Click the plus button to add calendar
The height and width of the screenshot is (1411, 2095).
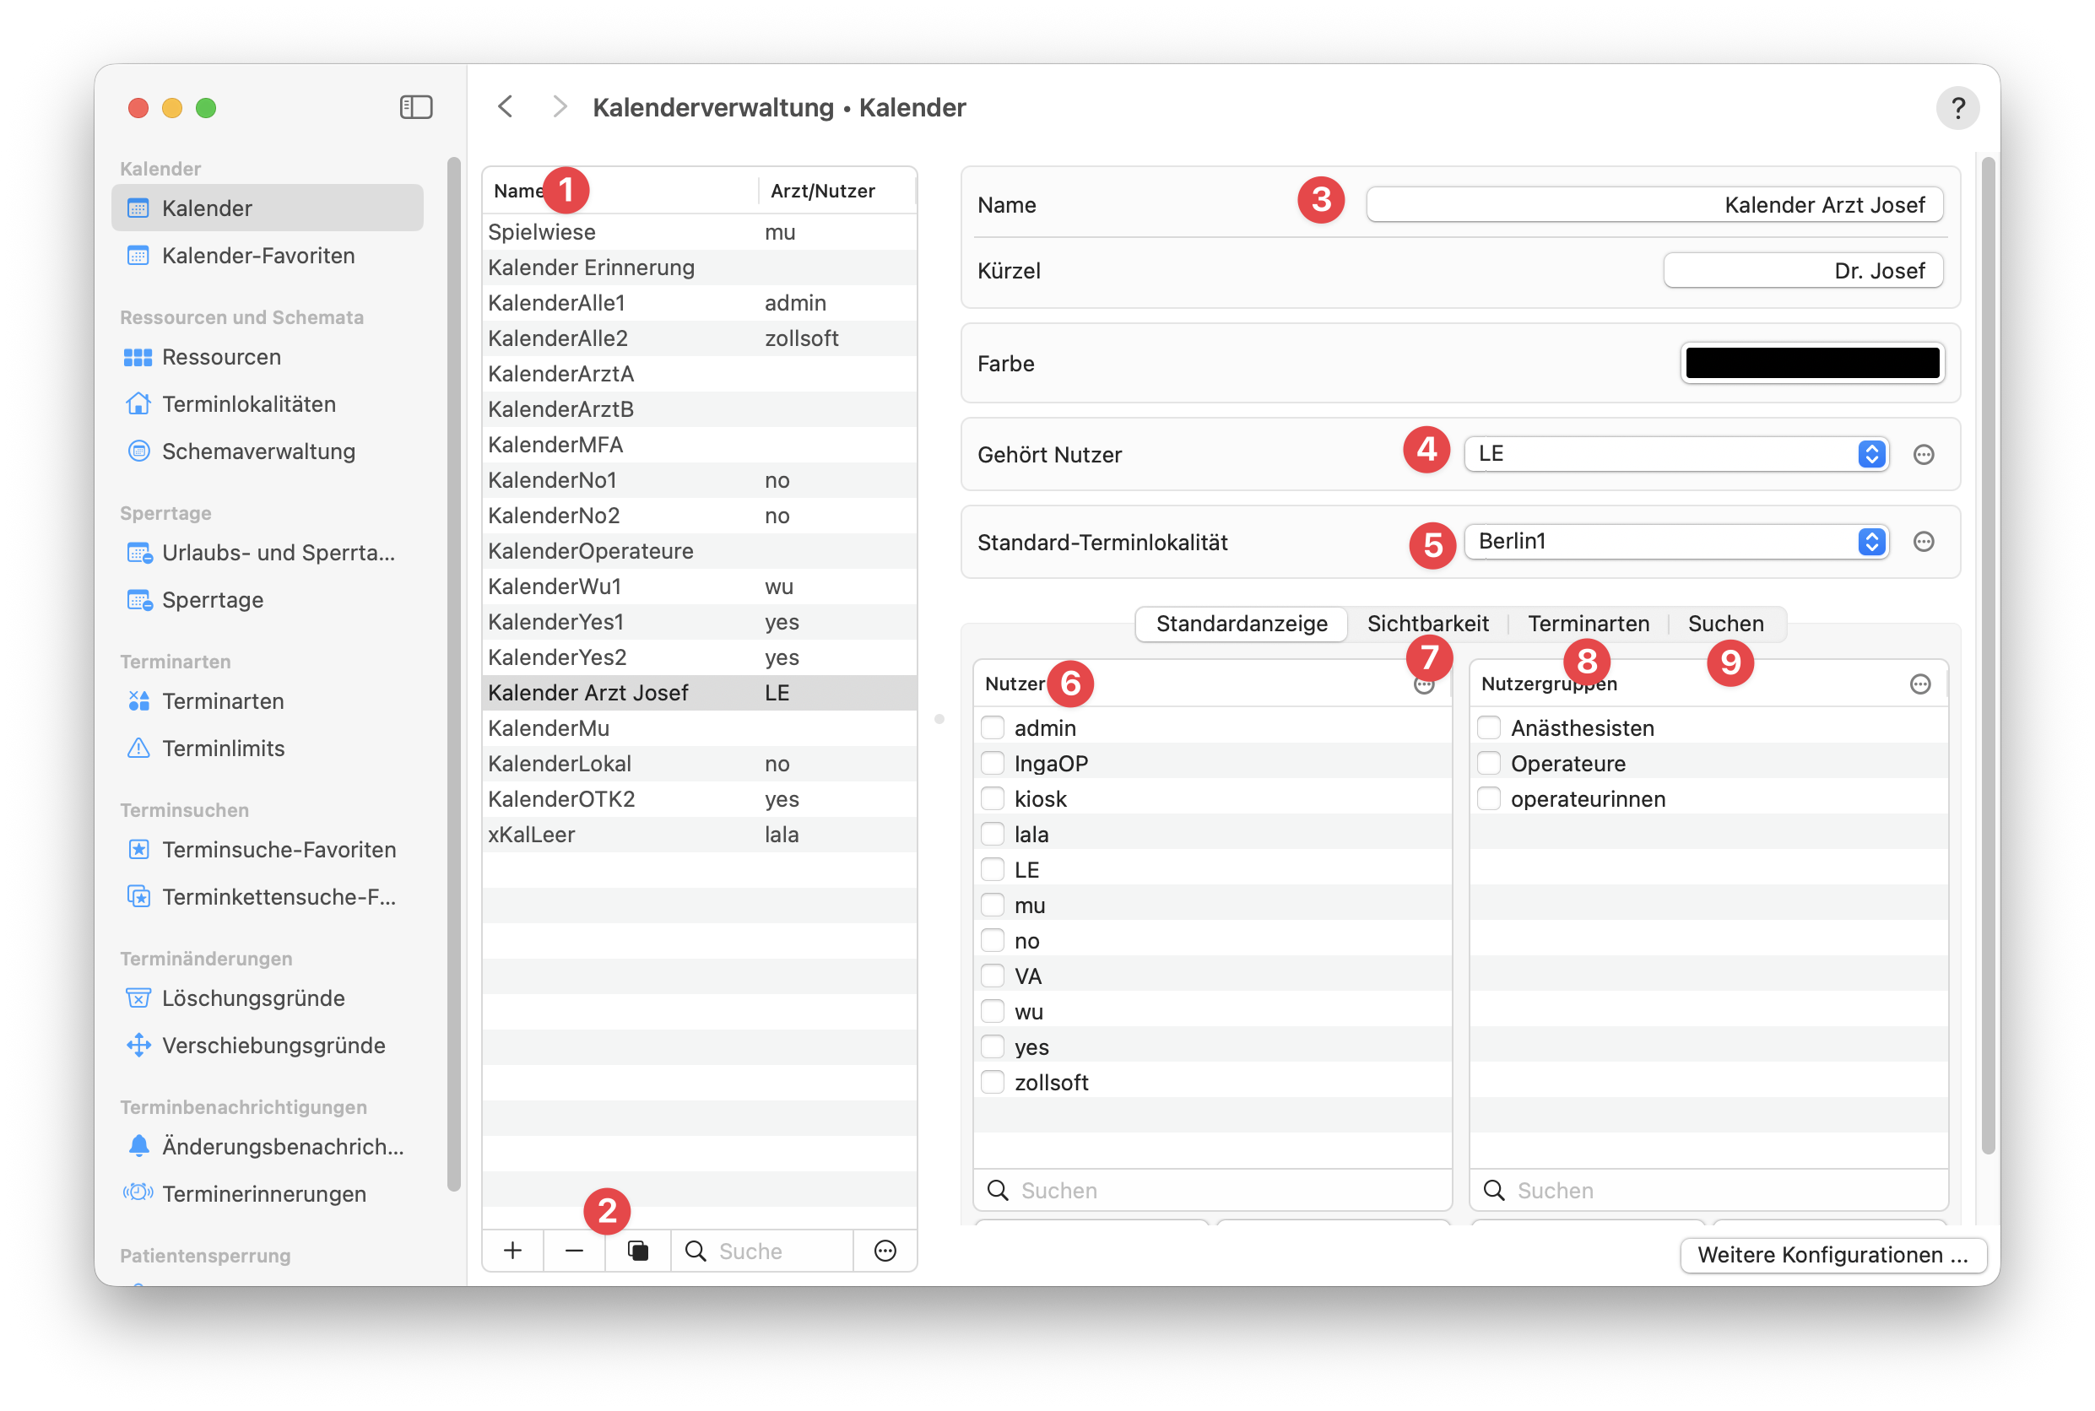(513, 1251)
